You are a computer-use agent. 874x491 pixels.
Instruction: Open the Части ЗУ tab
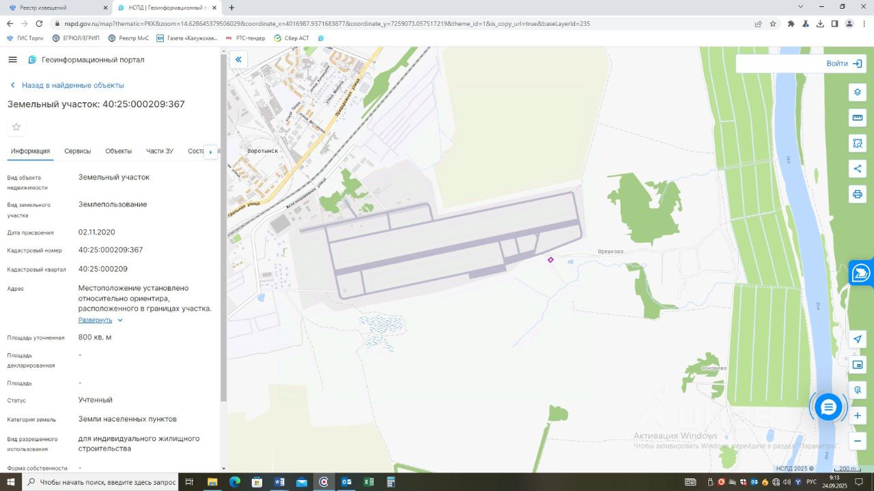click(160, 151)
